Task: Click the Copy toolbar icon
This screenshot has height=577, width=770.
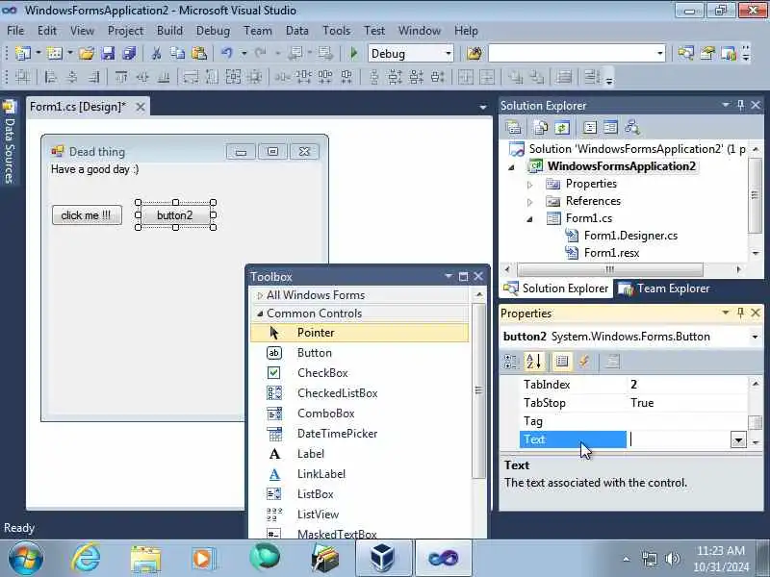Action: 177,53
